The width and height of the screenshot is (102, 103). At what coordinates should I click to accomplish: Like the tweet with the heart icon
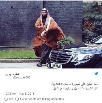click(x=6, y=99)
